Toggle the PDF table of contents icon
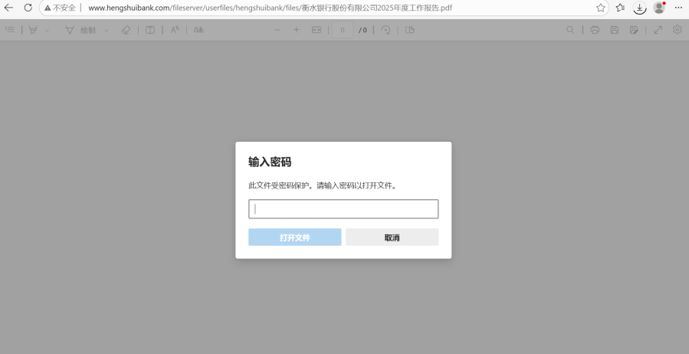This screenshot has height=354, width=689. (10, 30)
